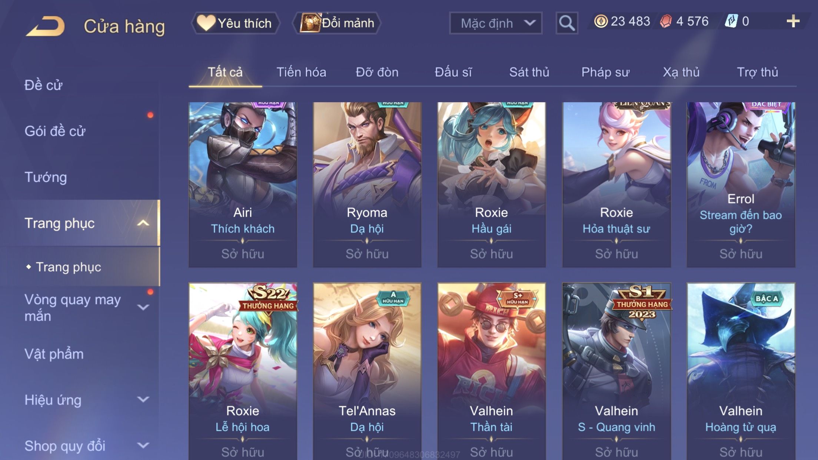Screen dimensions: 818x460
Task: Open the Mặc định sort dropdown
Action: tap(496, 23)
